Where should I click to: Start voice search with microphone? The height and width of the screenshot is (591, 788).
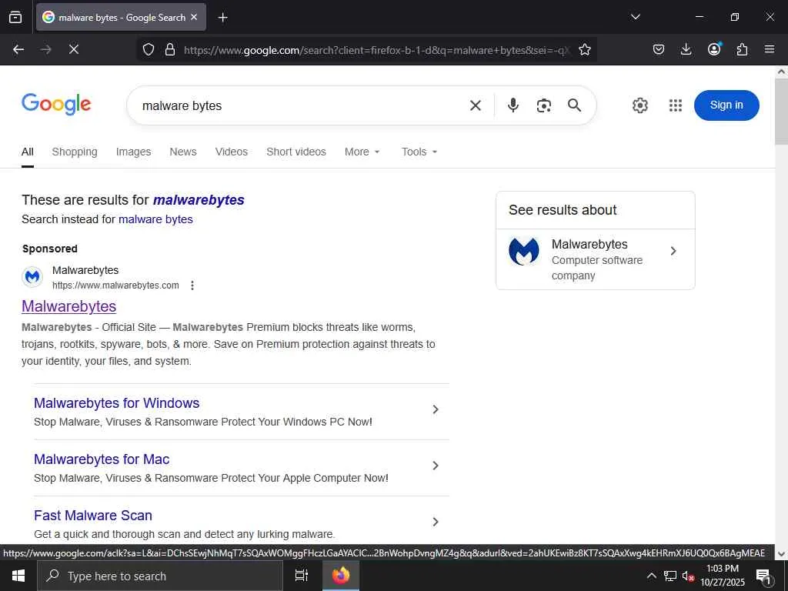click(513, 105)
